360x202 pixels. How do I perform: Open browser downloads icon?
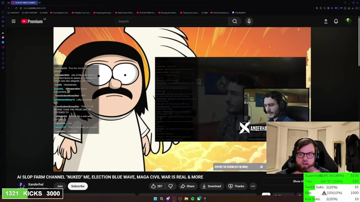click(353, 8)
